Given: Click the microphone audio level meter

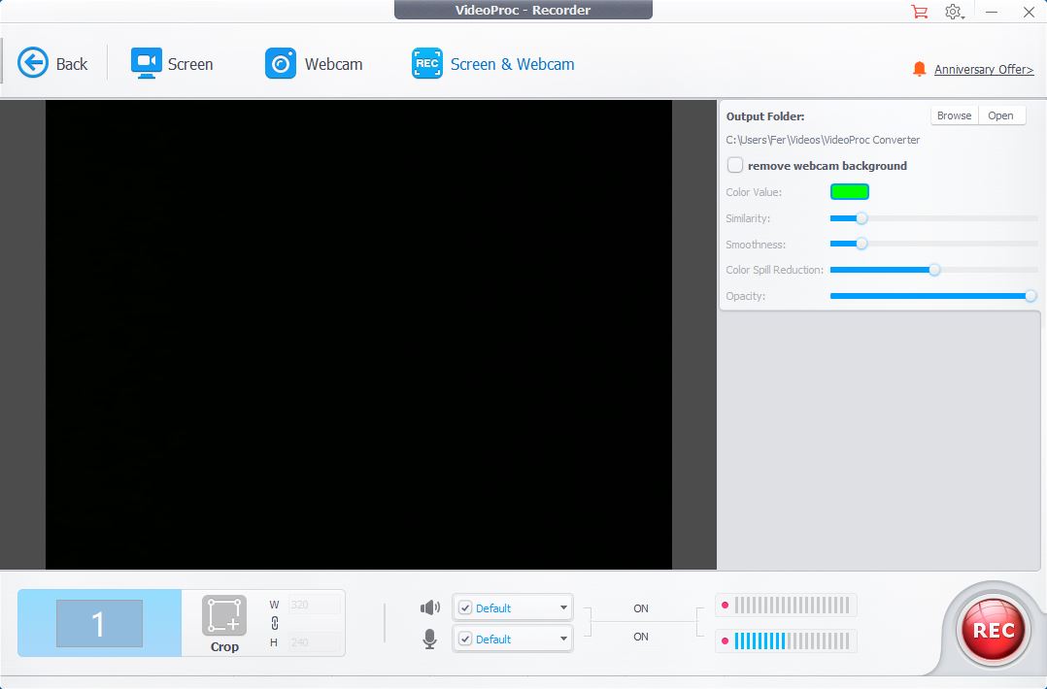Looking at the screenshot, I should point(786,641).
